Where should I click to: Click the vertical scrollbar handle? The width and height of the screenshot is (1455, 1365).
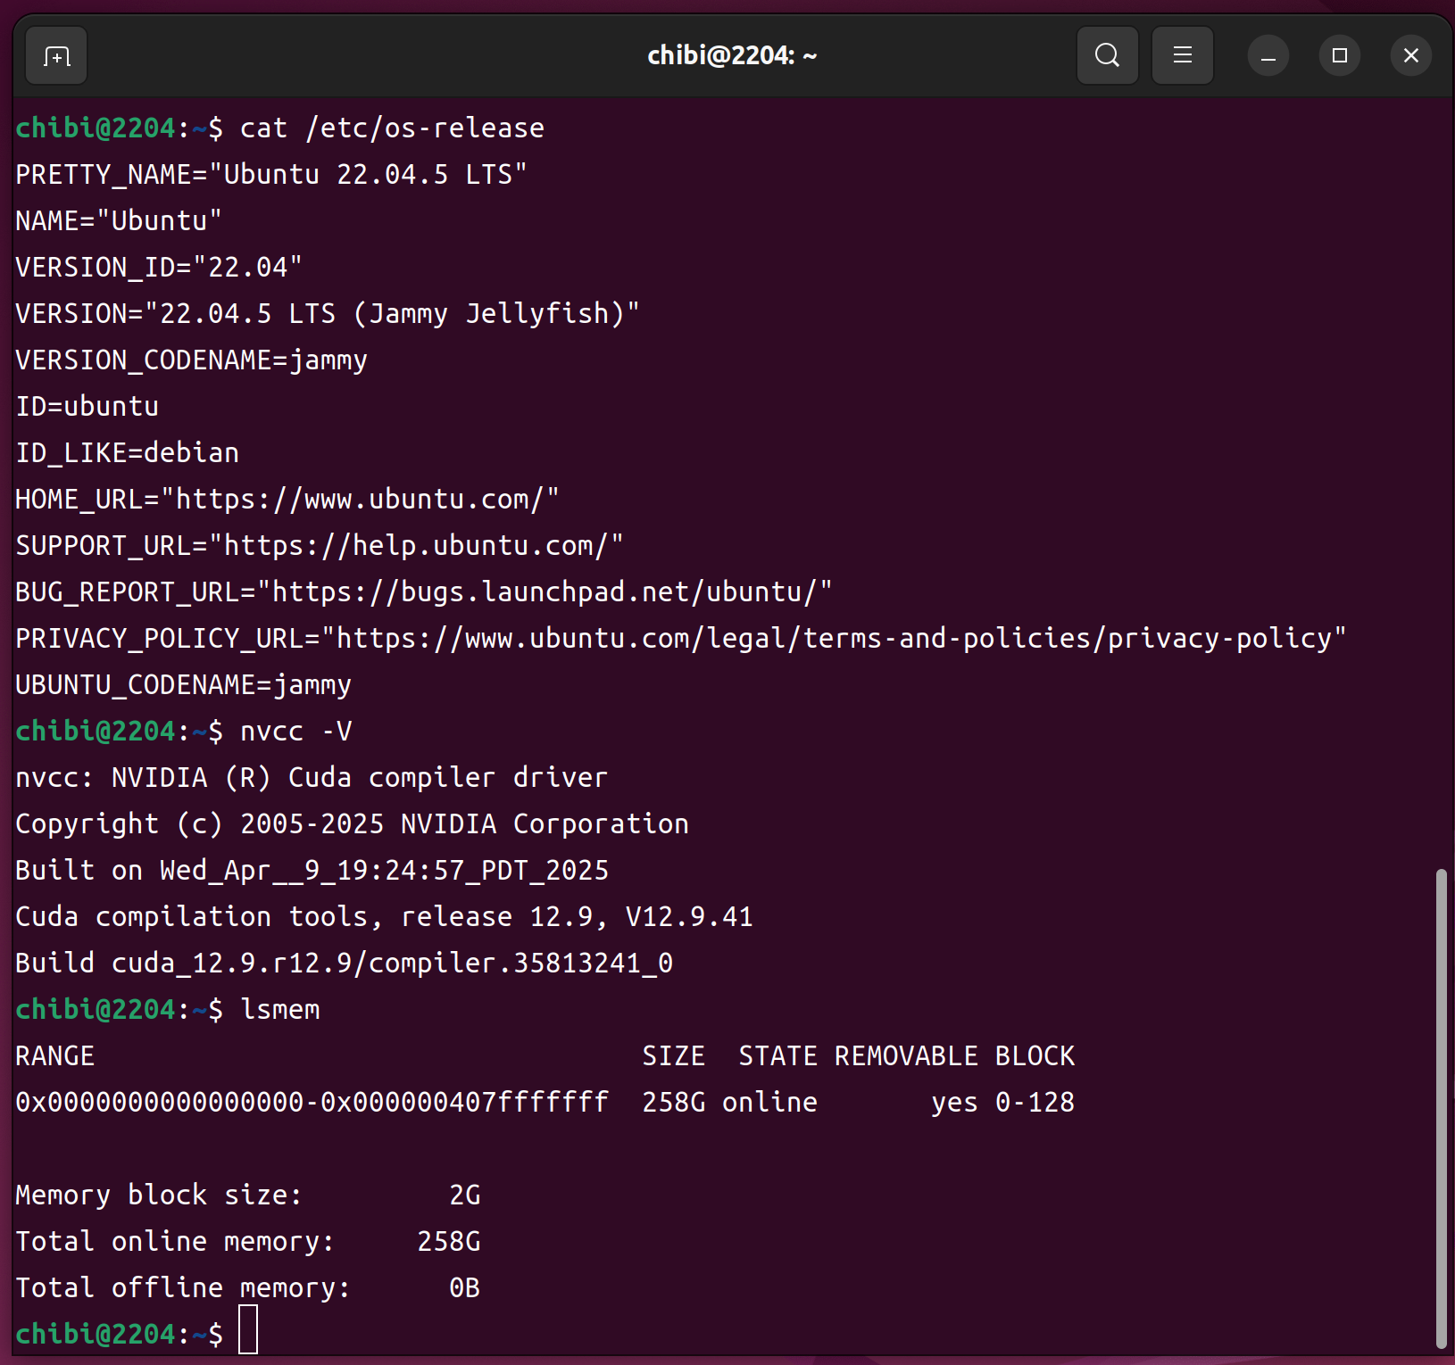click(x=1440, y=1106)
